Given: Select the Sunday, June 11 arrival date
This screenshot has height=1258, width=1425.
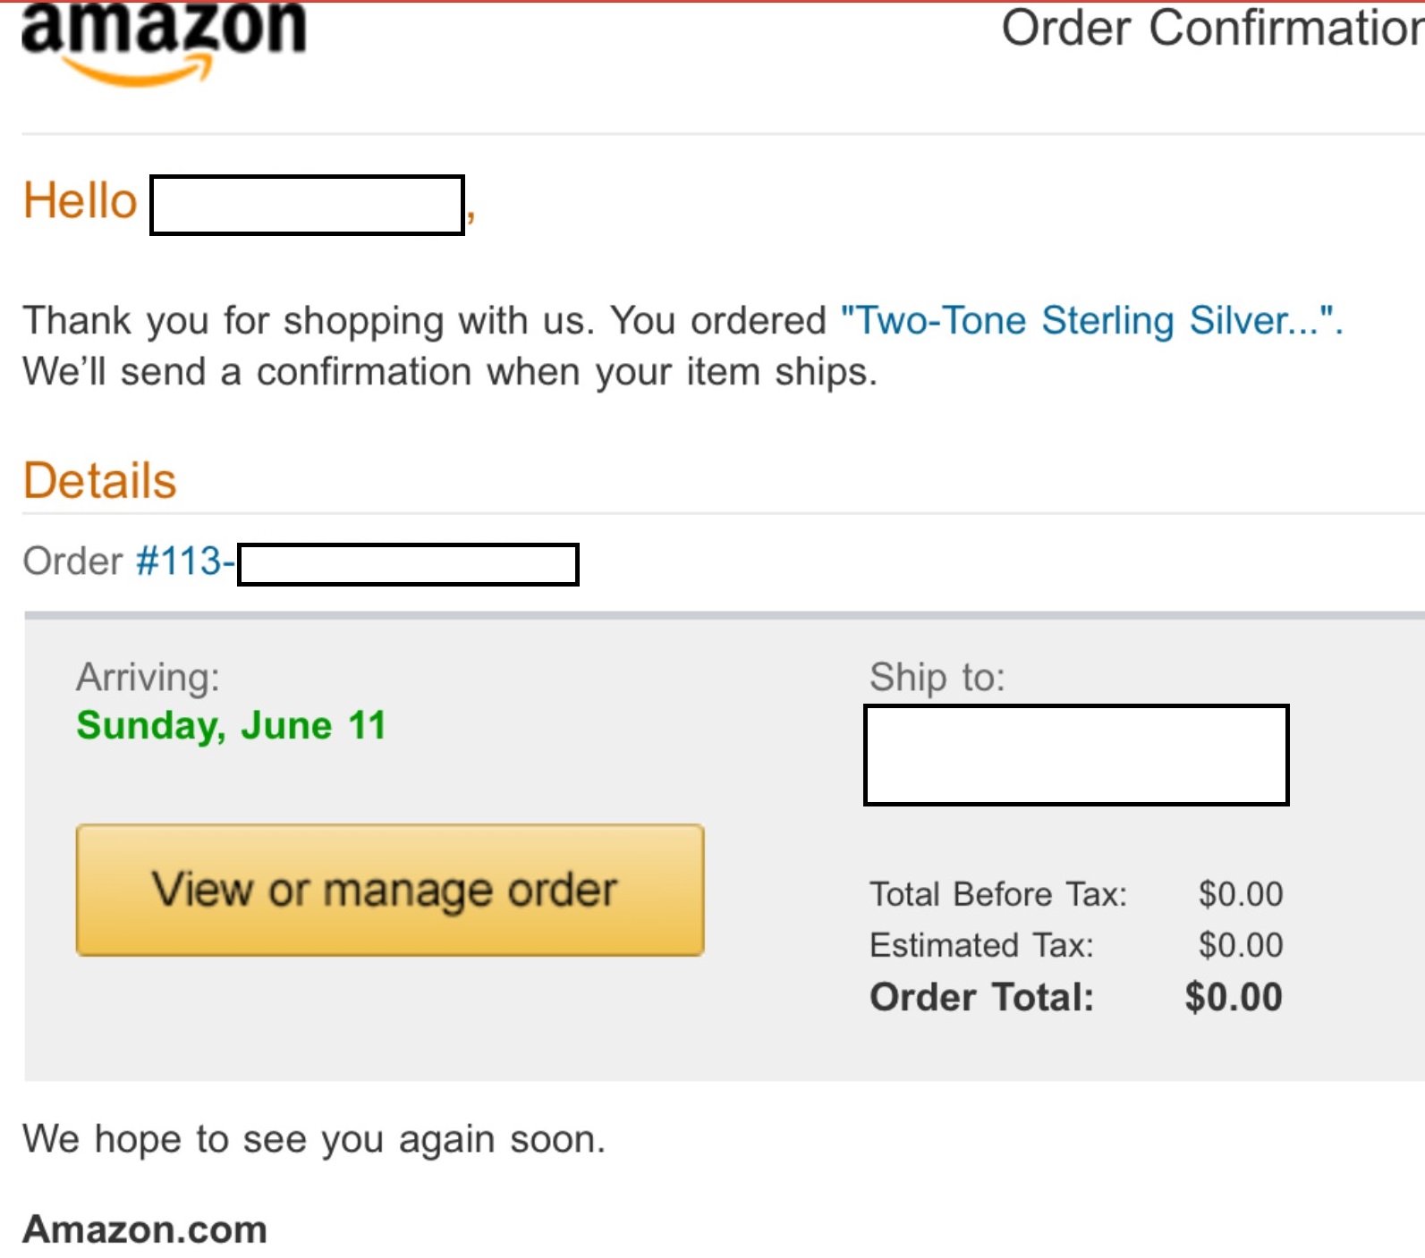Looking at the screenshot, I should 231,725.
